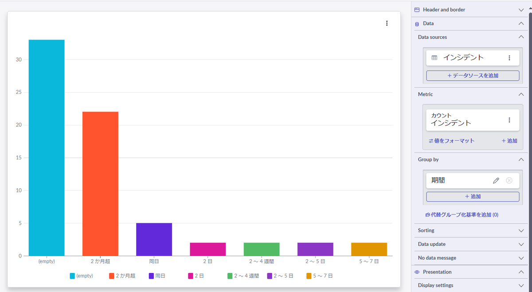The image size is (532, 292).
Task: Expand the Header and border section
Action: (x=521, y=9)
